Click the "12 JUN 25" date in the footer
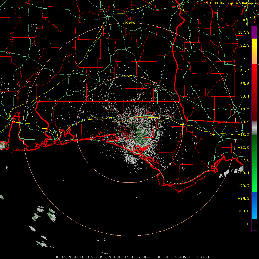Screen dimensions: 259x259 pos(184,257)
